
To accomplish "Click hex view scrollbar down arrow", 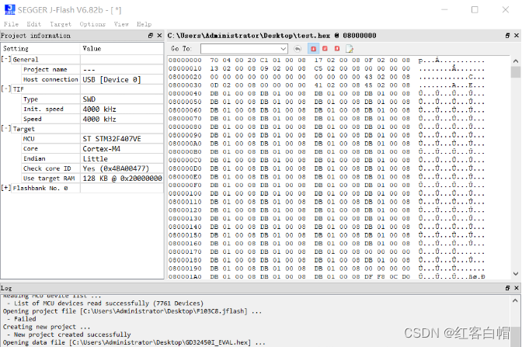I will pyautogui.click(x=516, y=274).
